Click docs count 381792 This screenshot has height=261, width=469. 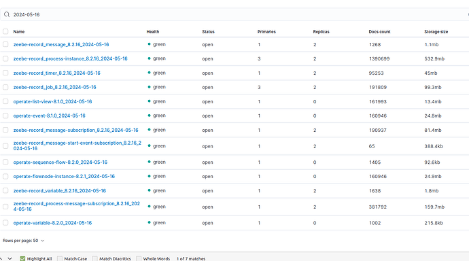pos(378,207)
